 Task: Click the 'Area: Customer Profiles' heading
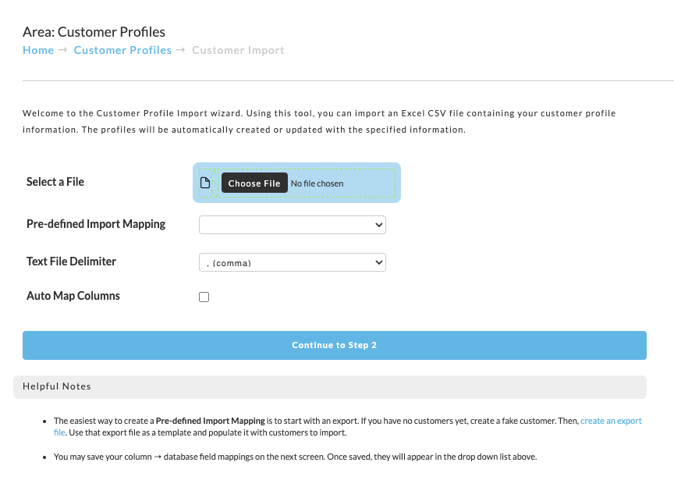point(94,32)
